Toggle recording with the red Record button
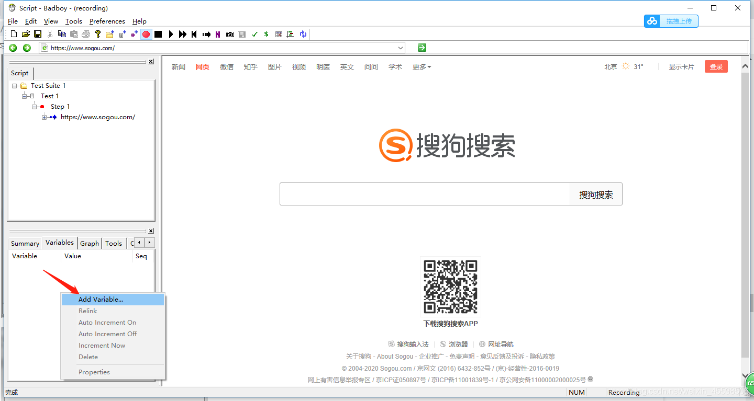754x401 pixels. pyautogui.click(x=146, y=34)
